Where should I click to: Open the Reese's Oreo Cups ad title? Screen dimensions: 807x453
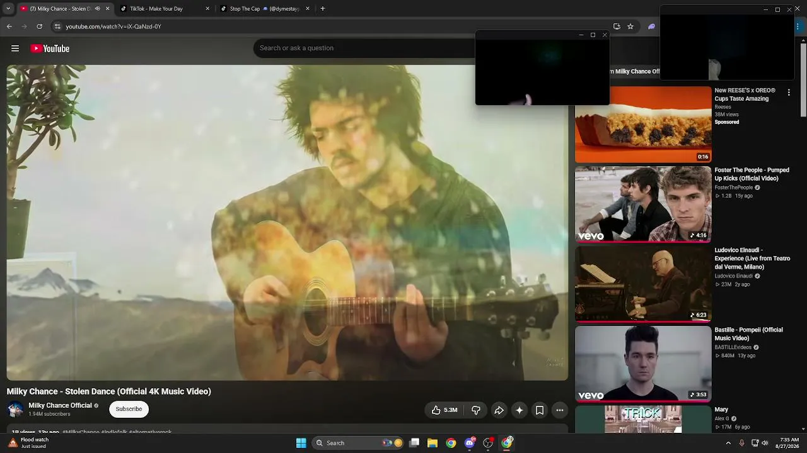(x=745, y=94)
